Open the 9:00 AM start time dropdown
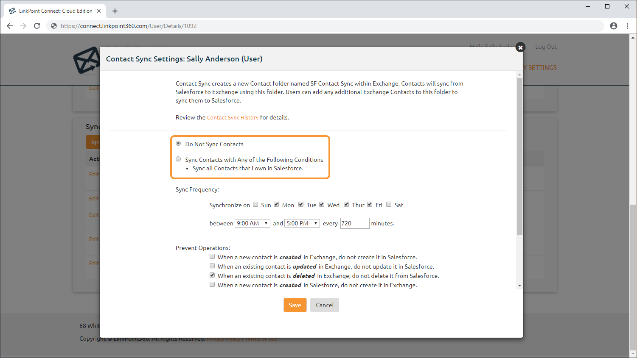This screenshot has width=637, height=358. (253, 223)
